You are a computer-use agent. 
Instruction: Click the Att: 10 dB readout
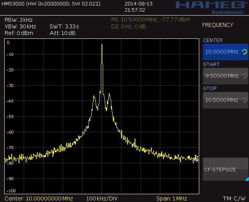(62, 33)
